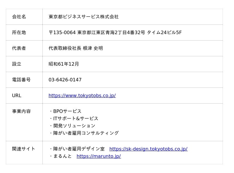Image resolution: width=234 pixels, height=173 pixels.
Task: Click the 事業内容 row label
Action: click(x=21, y=111)
